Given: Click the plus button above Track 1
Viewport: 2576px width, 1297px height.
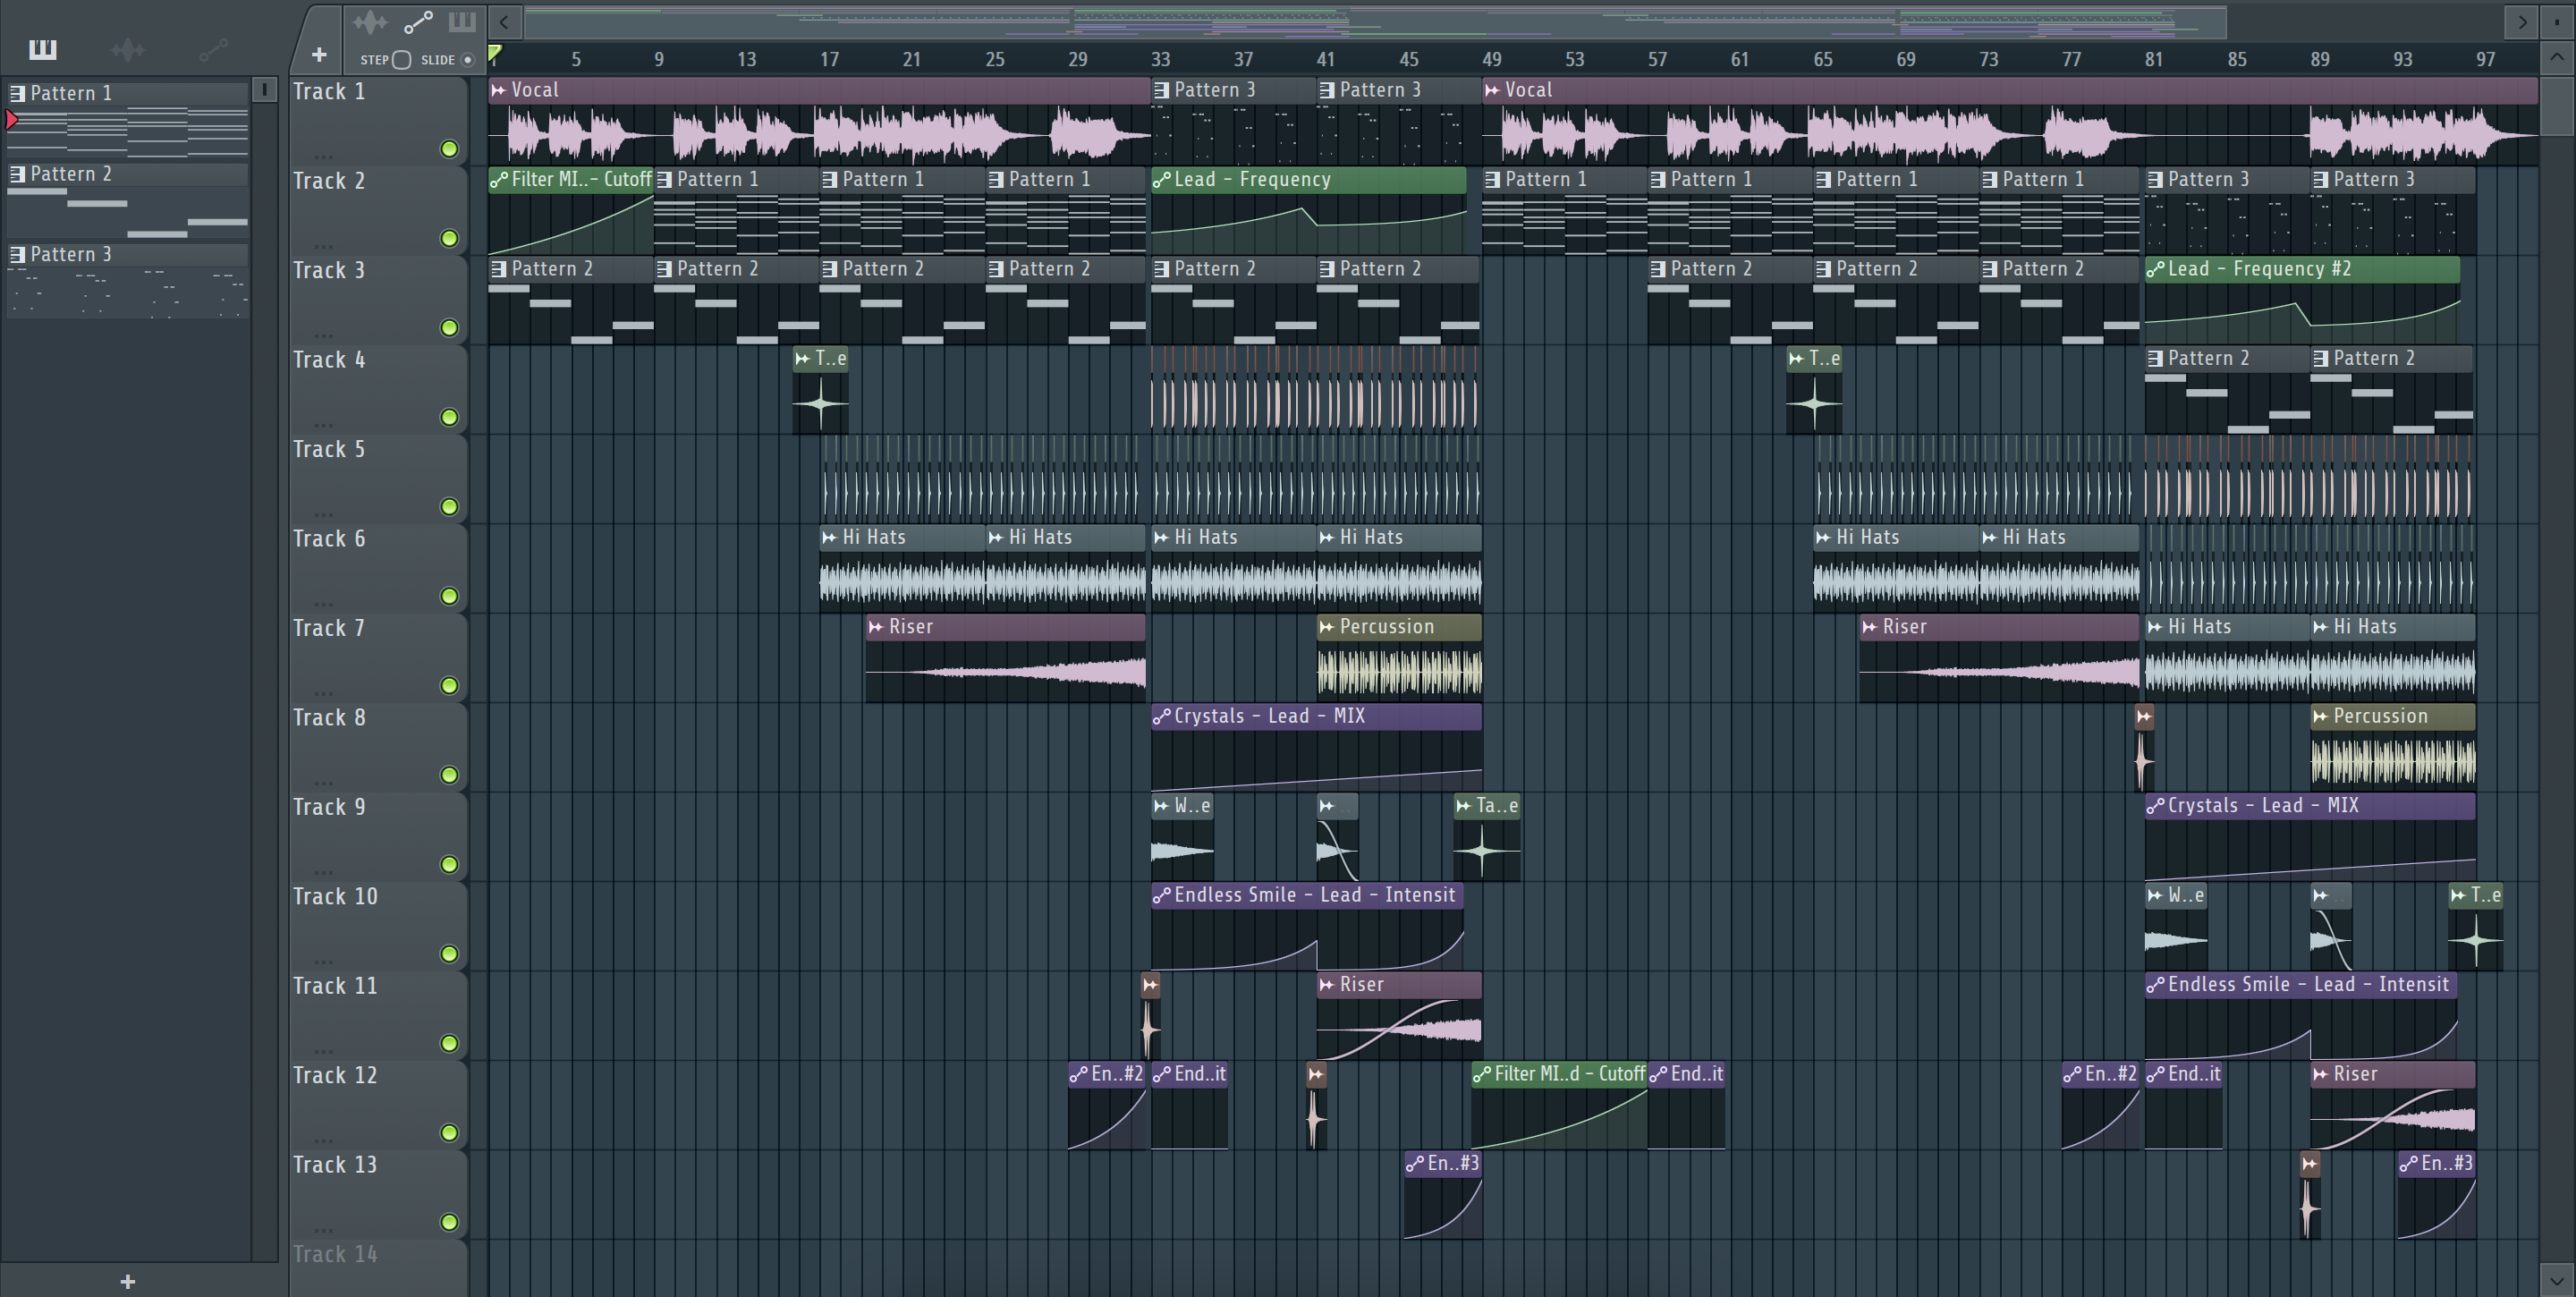Looking at the screenshot, I should click(319, 54).
